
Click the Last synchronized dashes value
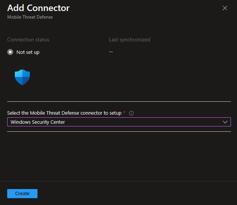(x=111, y=52)
